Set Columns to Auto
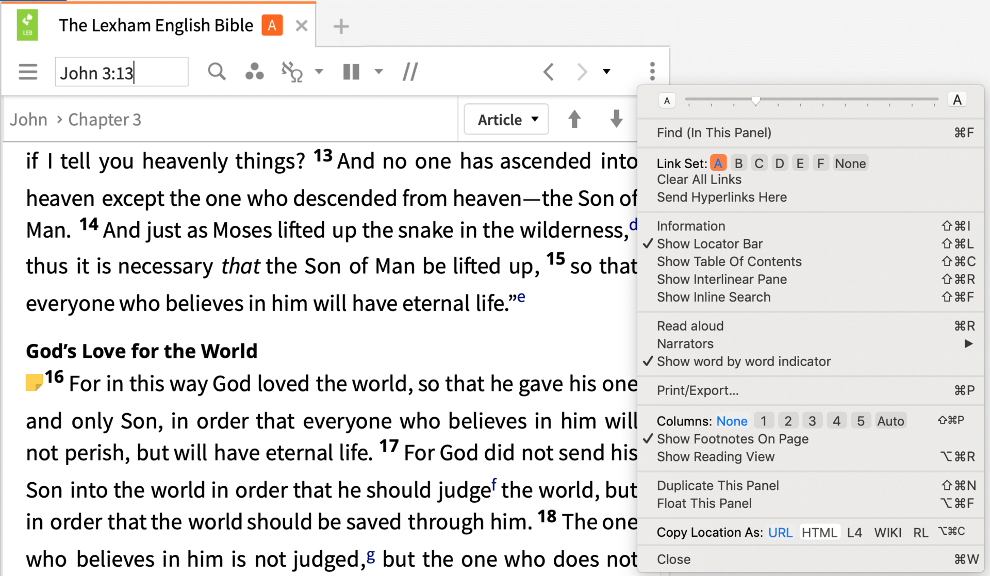 point(890,421)
